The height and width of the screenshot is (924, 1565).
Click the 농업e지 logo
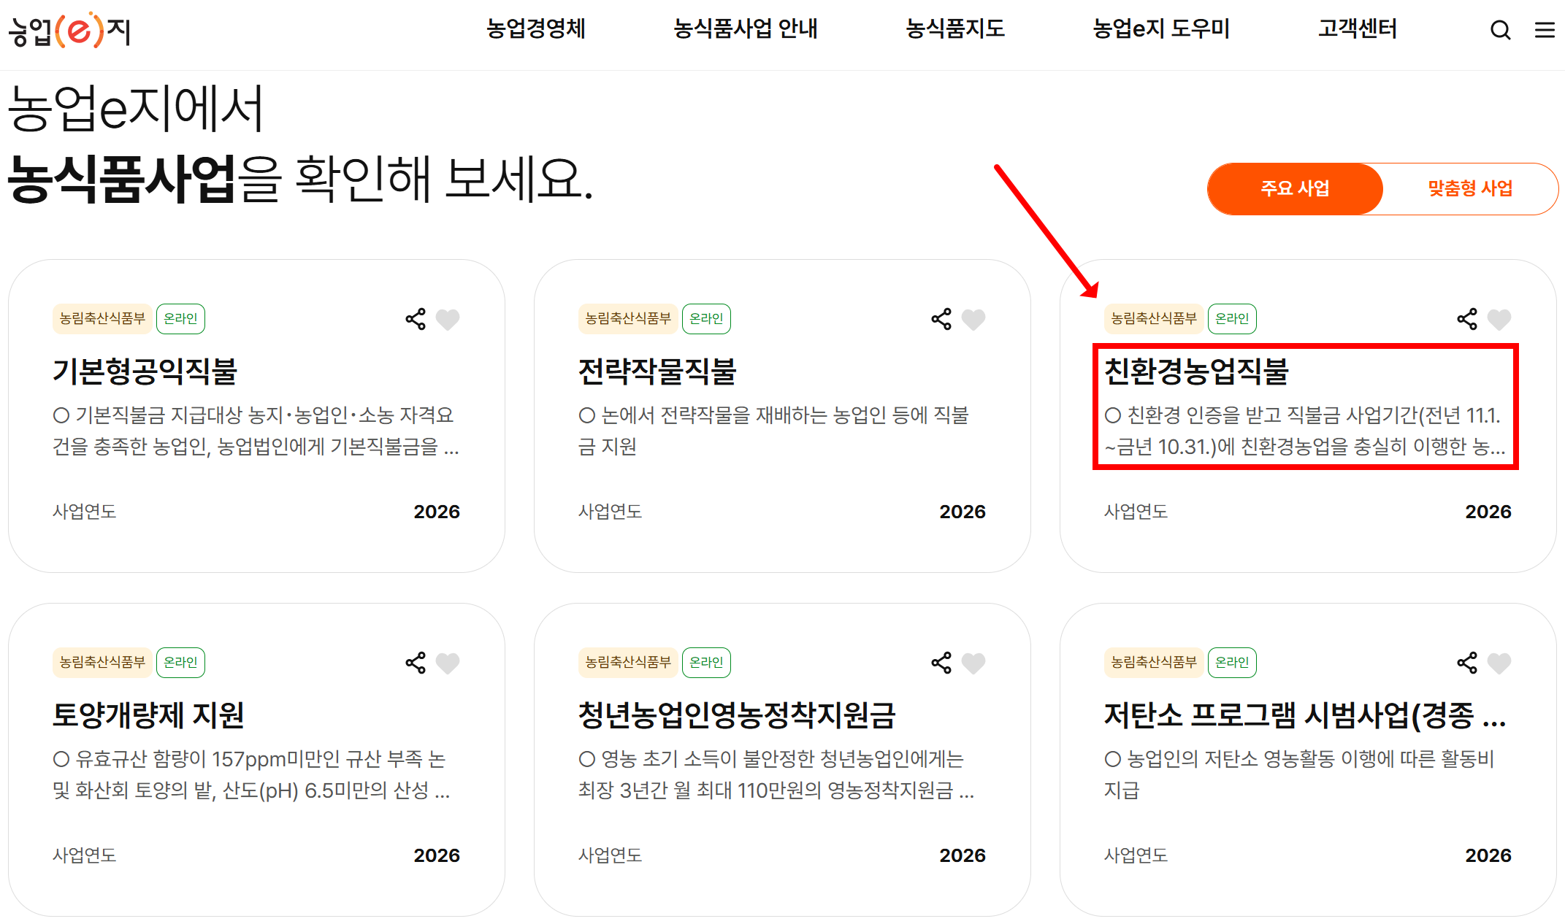(x=69, y=30)
